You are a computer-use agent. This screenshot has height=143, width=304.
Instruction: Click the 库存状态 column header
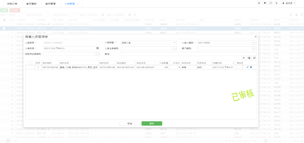click(188, 63)
